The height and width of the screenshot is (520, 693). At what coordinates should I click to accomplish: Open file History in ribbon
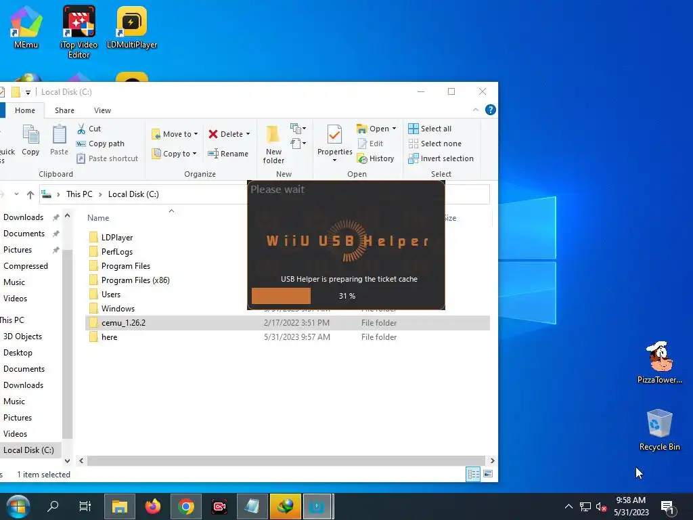pyautogui.click(x=376, y=158)
